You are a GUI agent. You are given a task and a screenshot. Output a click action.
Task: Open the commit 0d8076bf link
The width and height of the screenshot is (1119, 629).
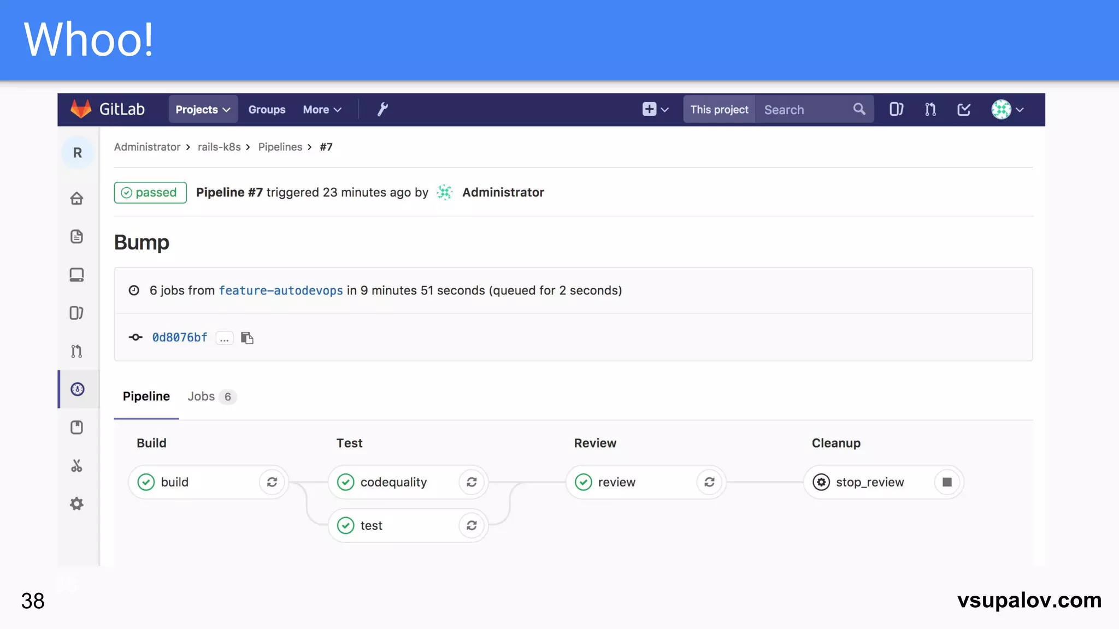pyautogui.click(x=180, y=337)
